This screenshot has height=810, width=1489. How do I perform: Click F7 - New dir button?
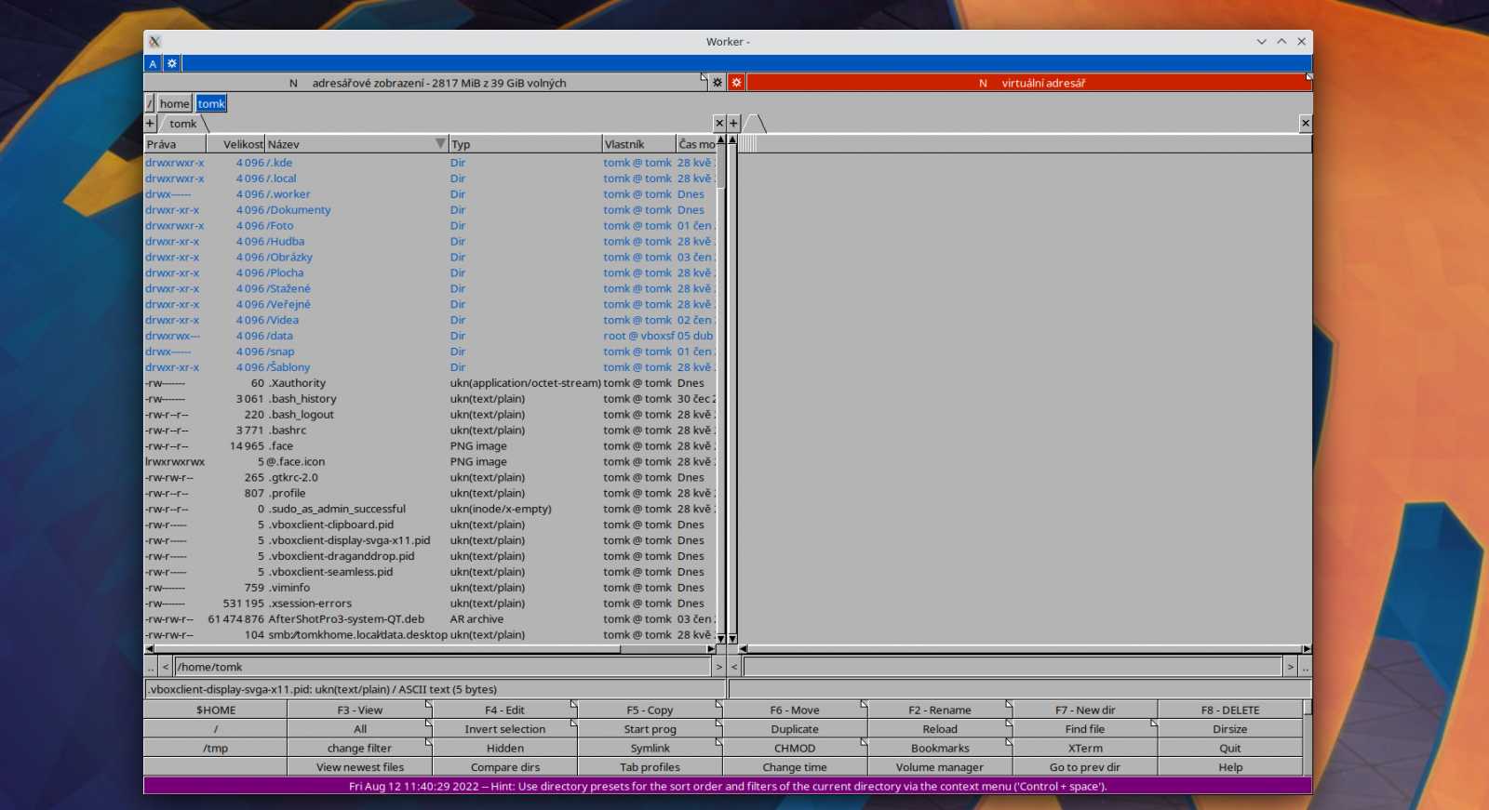(x=1085, y=710)
